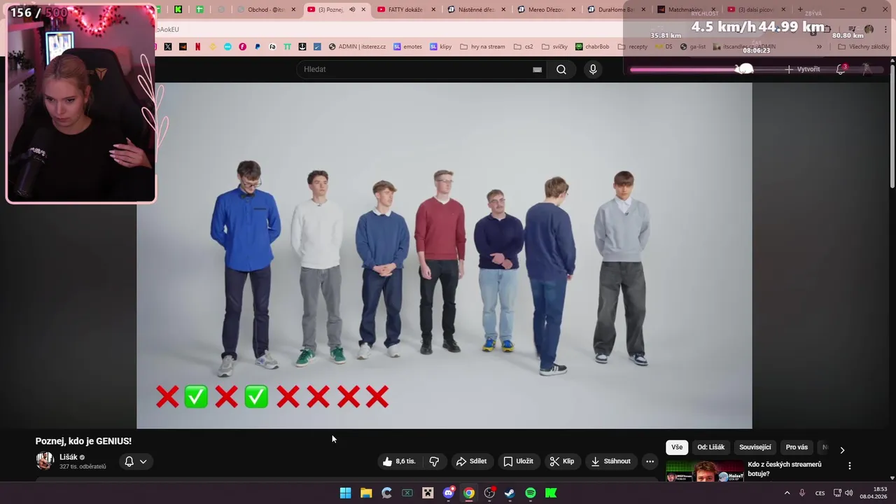Open the 'Kdo z českých streamerů botuje?' thumbnail
The width and height of the screenshot is (896, 504).
tap(704, 471)
